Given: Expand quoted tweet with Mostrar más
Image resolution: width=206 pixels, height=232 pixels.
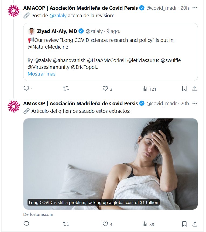Looking at the screenshot, I should pos(42,74).
